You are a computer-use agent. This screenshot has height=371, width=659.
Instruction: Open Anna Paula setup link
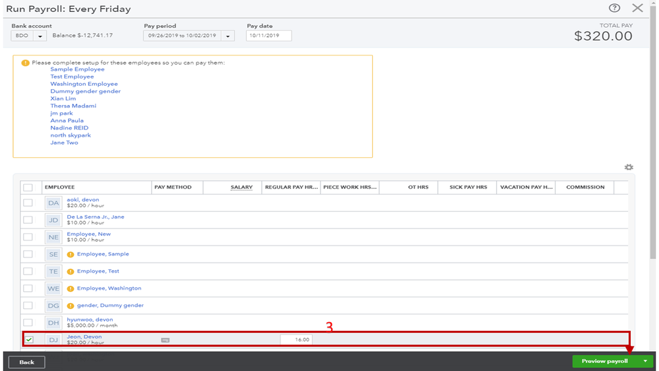point(67,121)
